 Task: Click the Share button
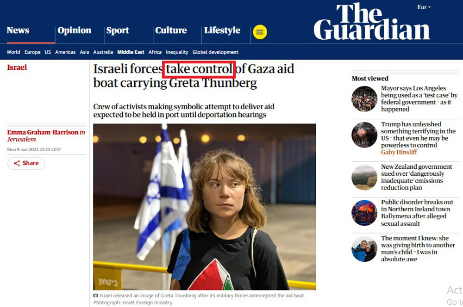pos(26,163)
